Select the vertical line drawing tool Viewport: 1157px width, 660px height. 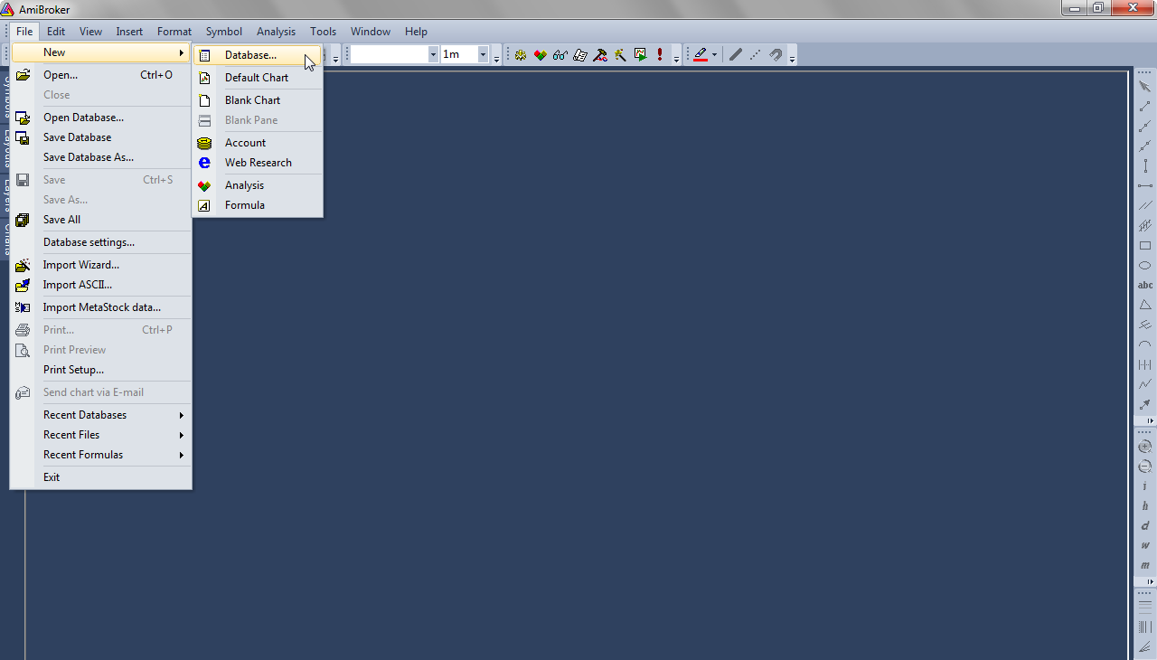click(x=1145, y=165)
